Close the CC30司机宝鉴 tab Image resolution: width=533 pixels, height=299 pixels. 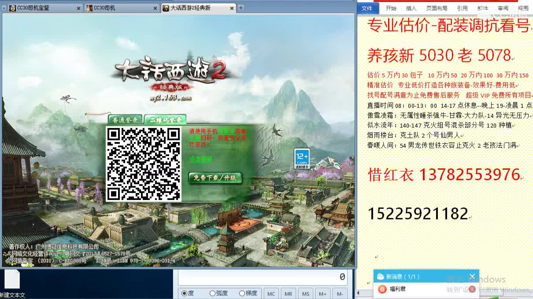point(79,8)
